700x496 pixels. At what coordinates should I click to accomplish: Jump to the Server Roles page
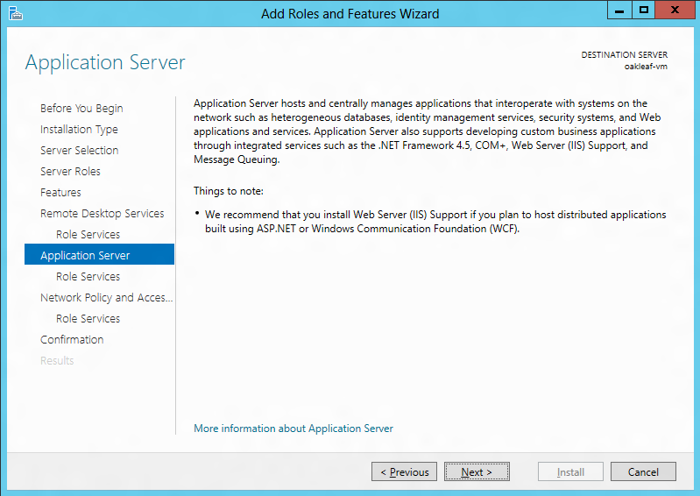71,172
